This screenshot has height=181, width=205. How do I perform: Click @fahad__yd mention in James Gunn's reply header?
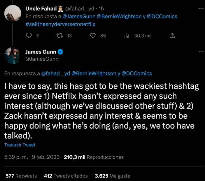point(55,73)
